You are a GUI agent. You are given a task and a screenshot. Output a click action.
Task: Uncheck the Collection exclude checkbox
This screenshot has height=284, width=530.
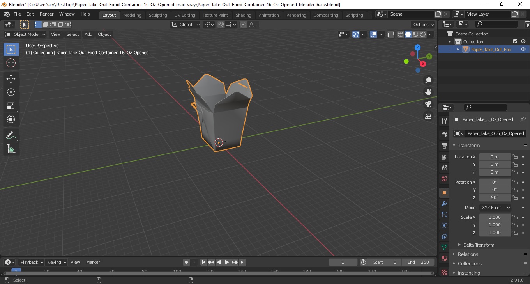coord(515,41)
